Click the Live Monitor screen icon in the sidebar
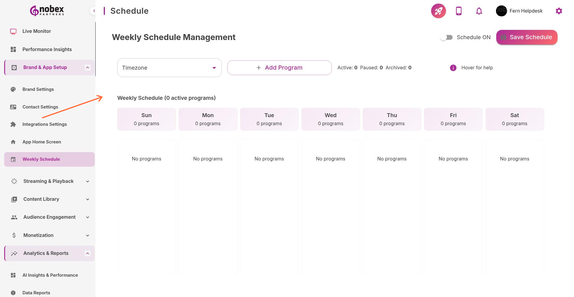Image resolution: width=574 pixels, height=297 pixels. tap(13, 31)
